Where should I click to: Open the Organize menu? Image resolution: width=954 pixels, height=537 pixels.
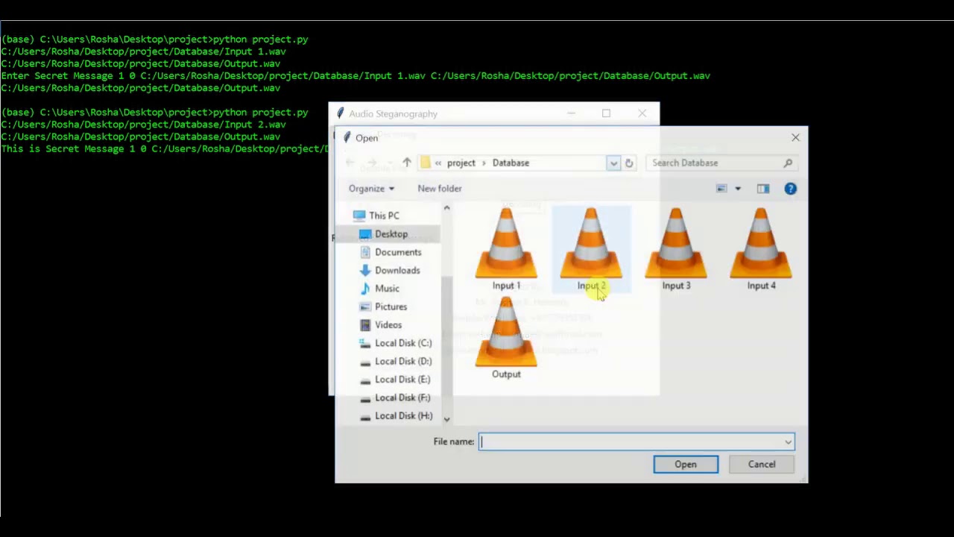coord(371,189)
